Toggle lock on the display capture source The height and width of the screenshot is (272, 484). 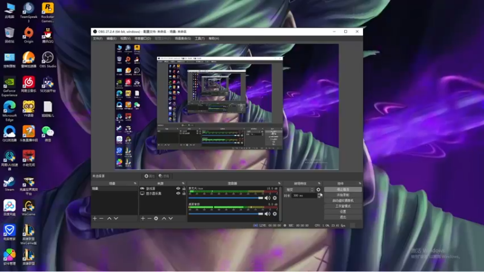pos(184,193)
